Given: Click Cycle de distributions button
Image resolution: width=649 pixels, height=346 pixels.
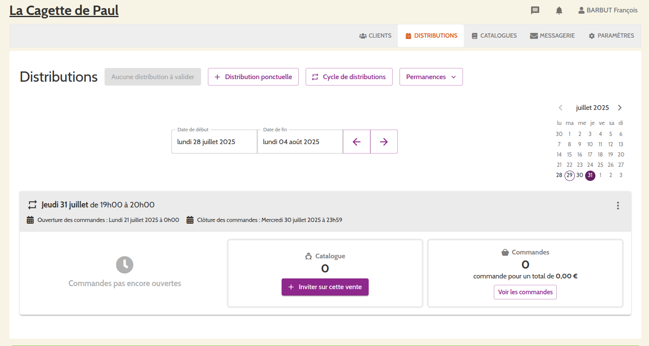Looking at the screenshot, I should [x=349, y=77].
